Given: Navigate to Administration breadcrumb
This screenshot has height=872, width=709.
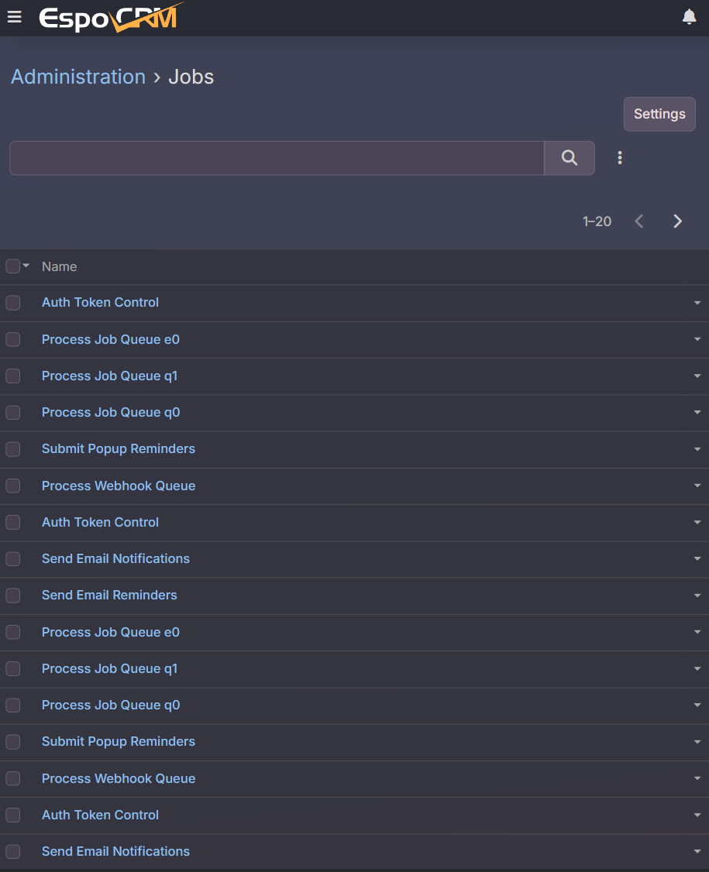Looking at the screenshot, I should 78,77.
